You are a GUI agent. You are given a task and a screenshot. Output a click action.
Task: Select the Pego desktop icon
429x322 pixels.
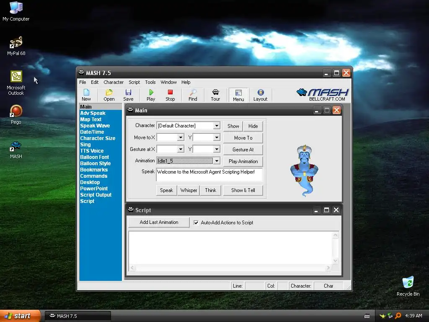click(16, 114)
